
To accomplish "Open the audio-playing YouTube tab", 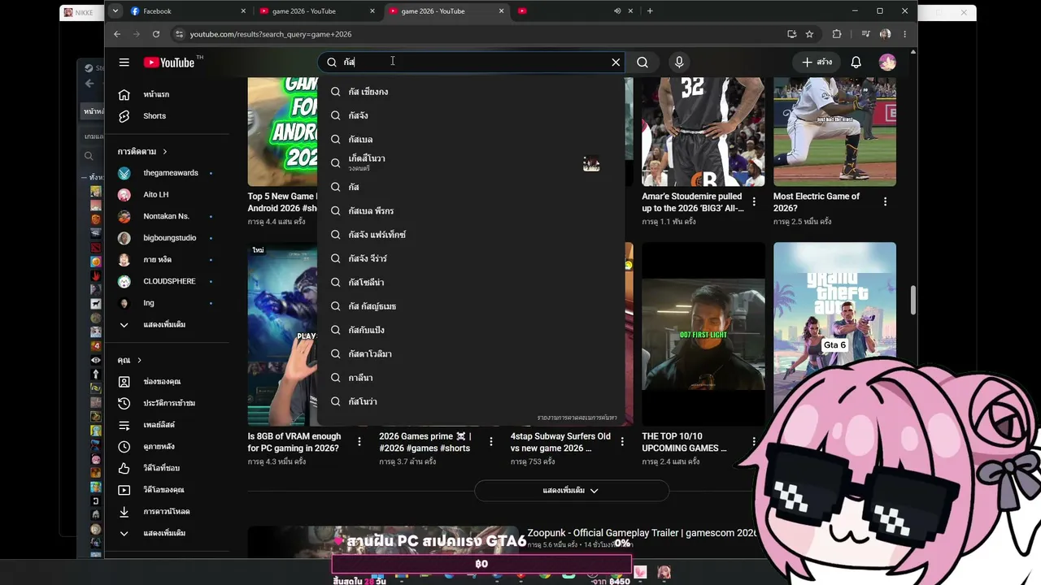I will coord(577,11).
